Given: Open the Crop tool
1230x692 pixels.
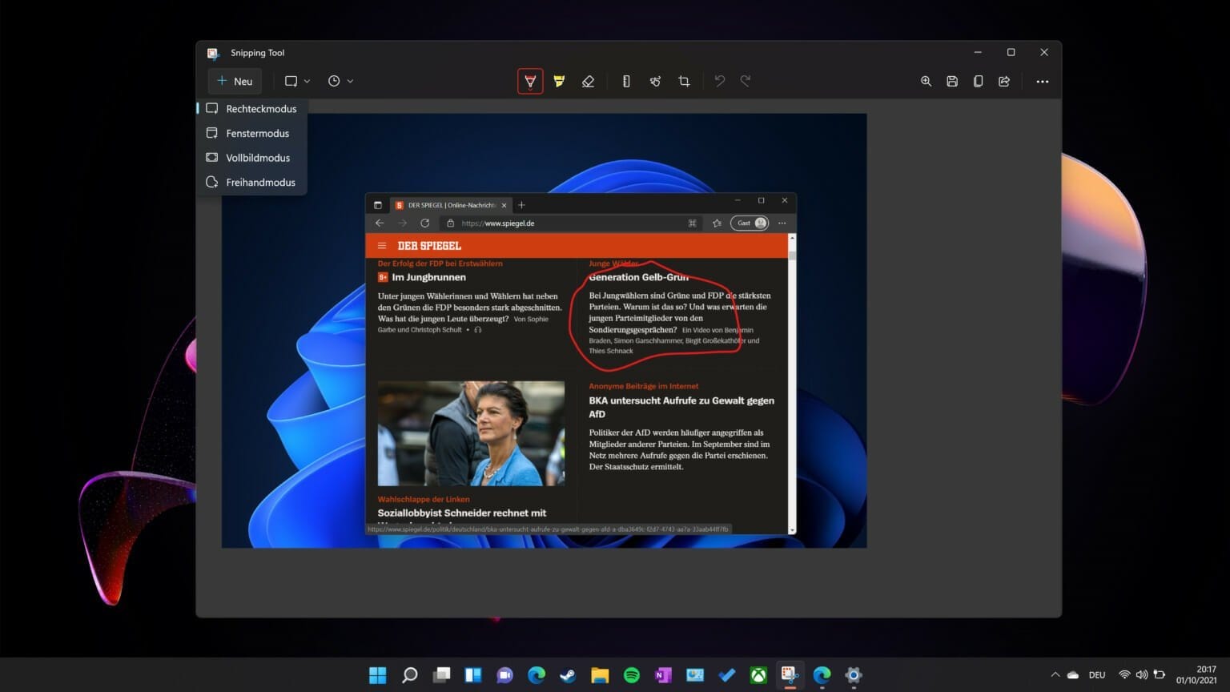Looking at the screenshot, I should (x=684, y=81).
